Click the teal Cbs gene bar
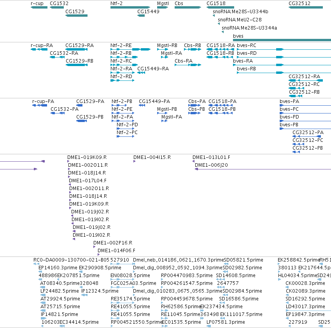Image resolution: width=331 pixels, height=328 pixels. pyautogui.click(x=188, y=7)
